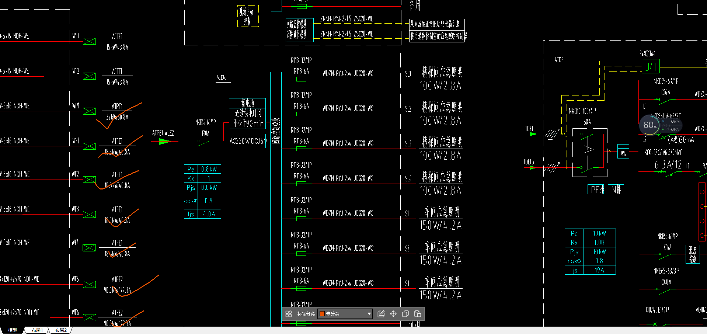Click the WF6 circuit label

75,312
